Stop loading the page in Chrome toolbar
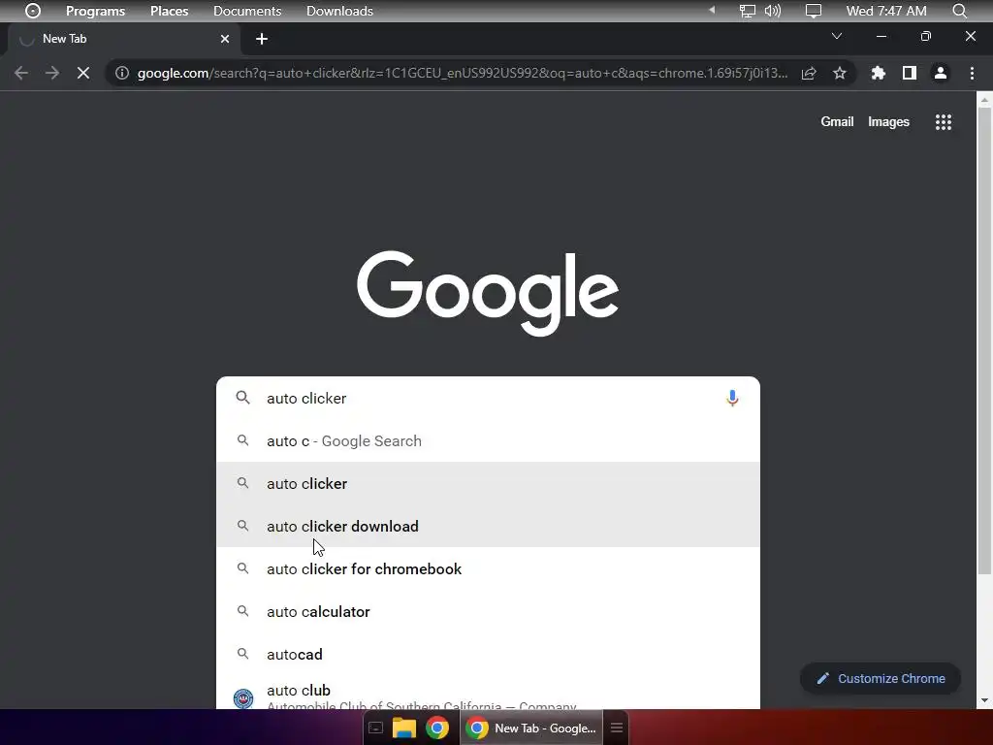The width and height of the screenshot is (993, 745). coord(83,73)
